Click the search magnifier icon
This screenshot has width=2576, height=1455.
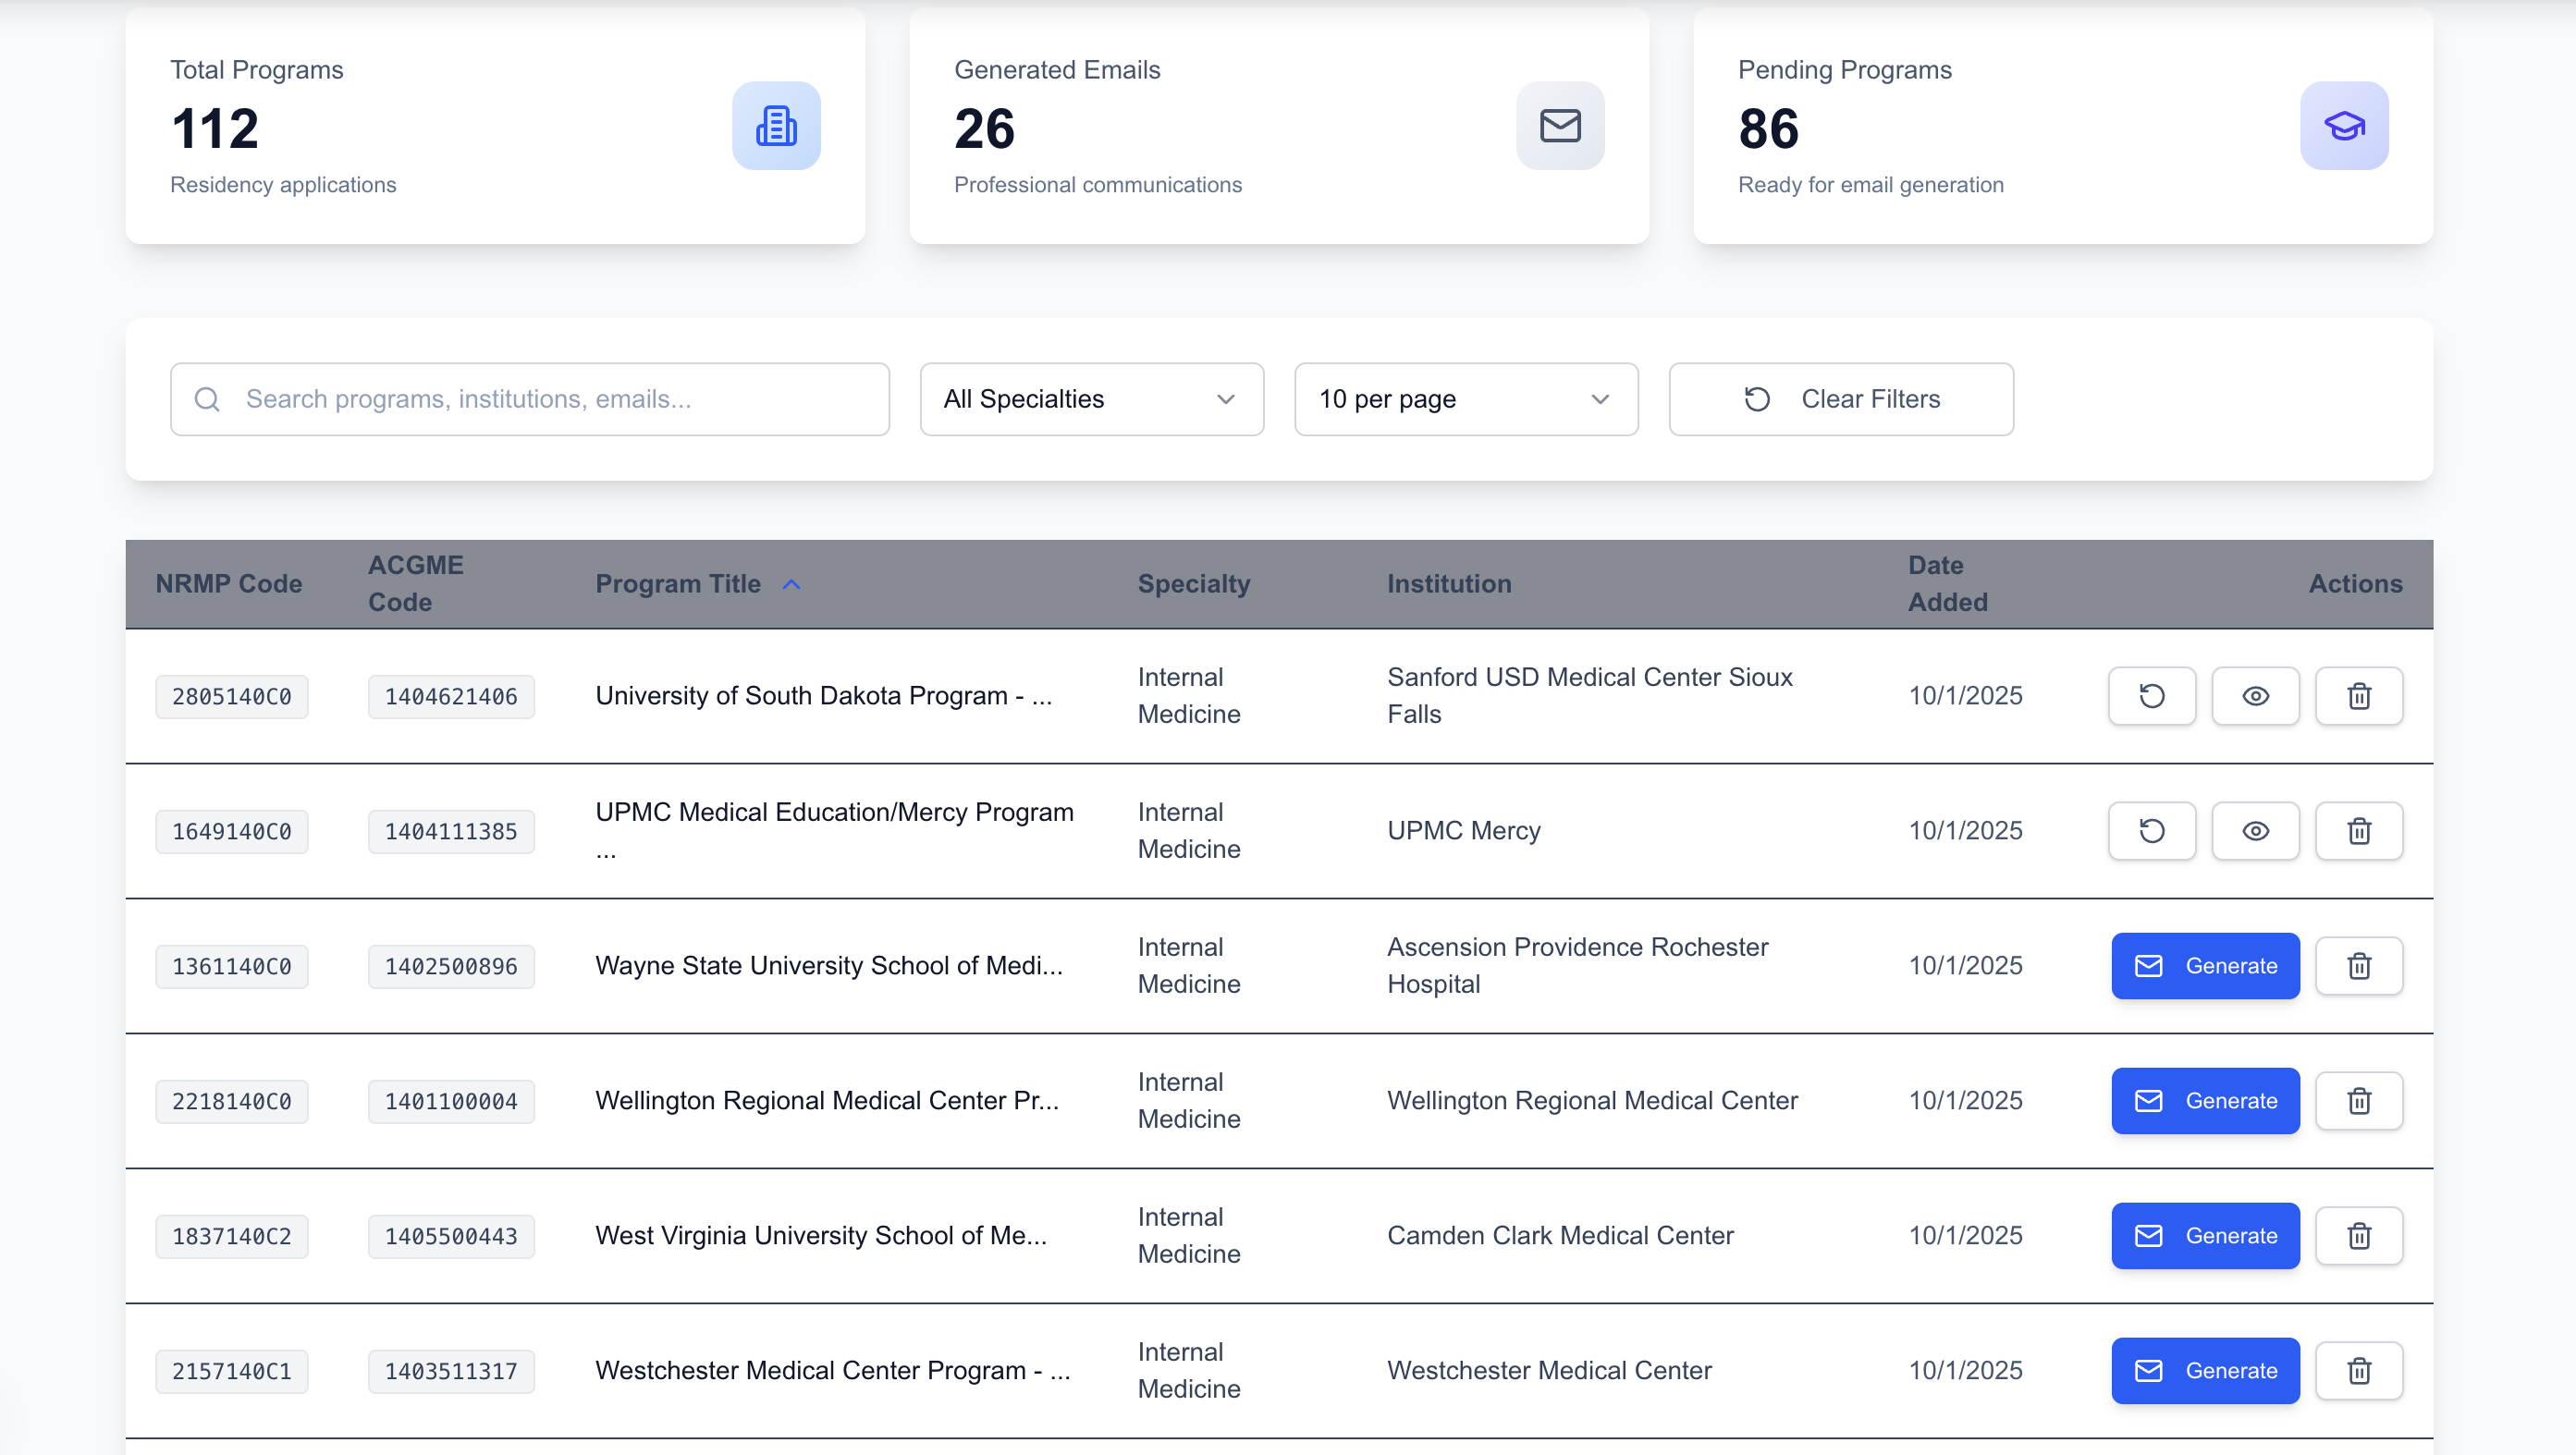(x=207, y=398)
